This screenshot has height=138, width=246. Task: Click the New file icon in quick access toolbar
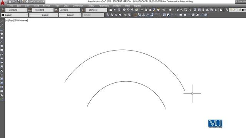[x=10, y=2]
